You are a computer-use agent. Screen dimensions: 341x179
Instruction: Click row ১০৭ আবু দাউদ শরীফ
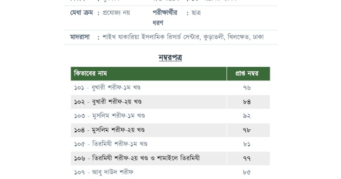(170, 173)
